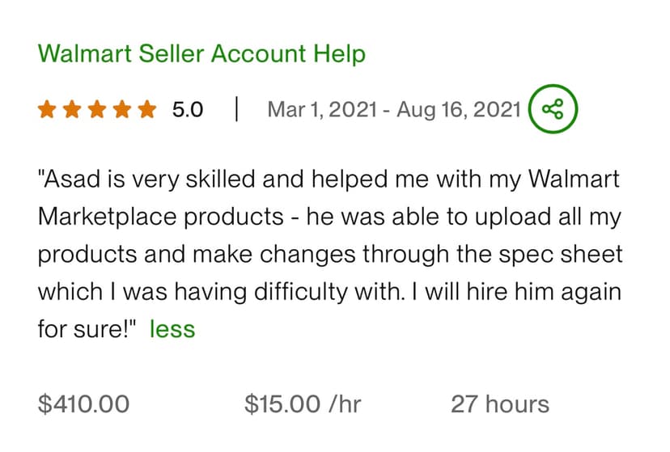
Task: Click Marketplace products text in the review
Action: [x=161, y=217]
